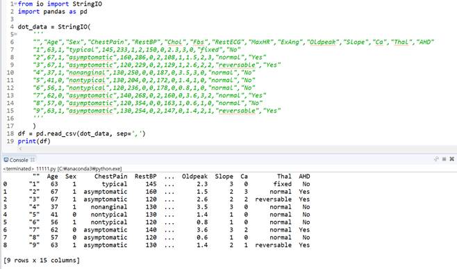Click the '[9 rows x 15 columns]' summary line
Image resolution: width=457 pixels, height=269 pixels.
pyautogui.click(x=42, y=260)
